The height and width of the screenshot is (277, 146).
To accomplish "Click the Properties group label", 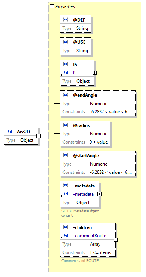I will [x=65, y=6].
